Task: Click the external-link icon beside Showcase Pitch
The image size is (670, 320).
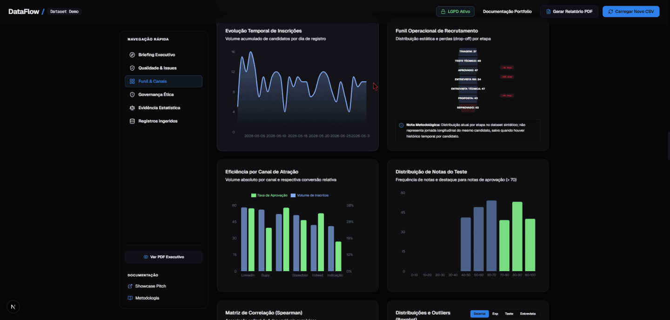Action: pyautogui.click(x=130, y=286)
